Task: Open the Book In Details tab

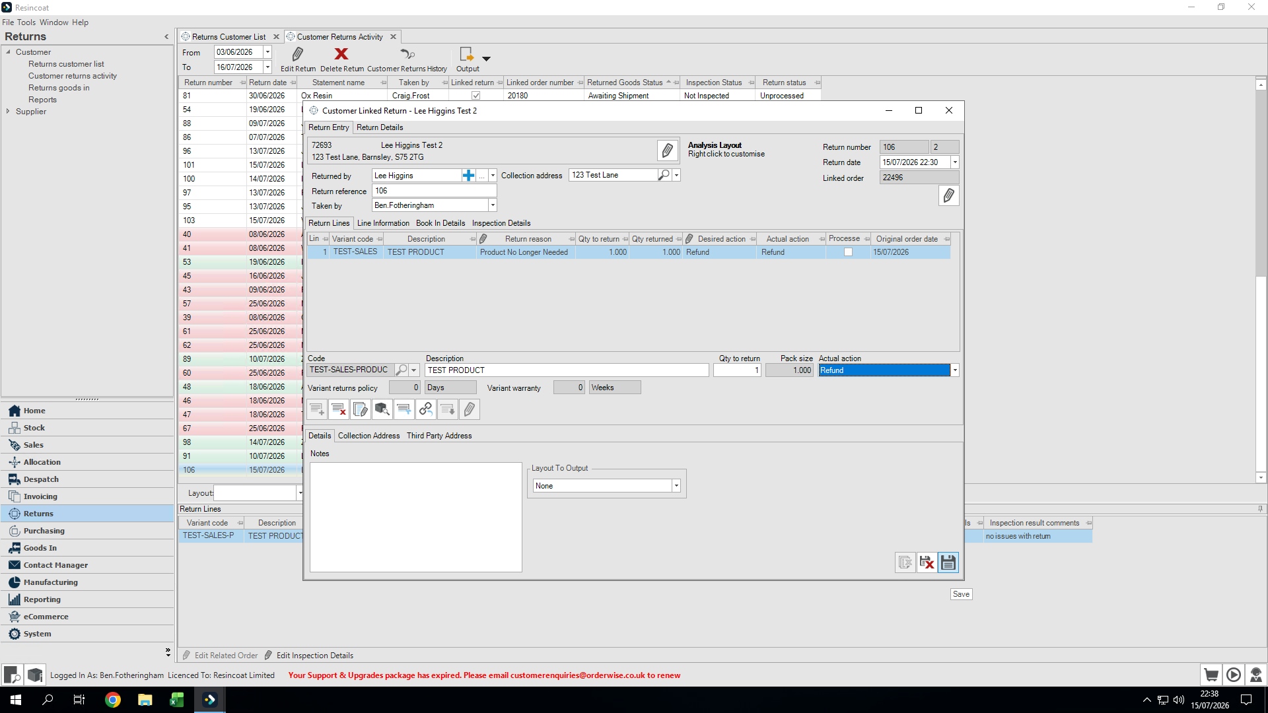Action: pos(440,223)
